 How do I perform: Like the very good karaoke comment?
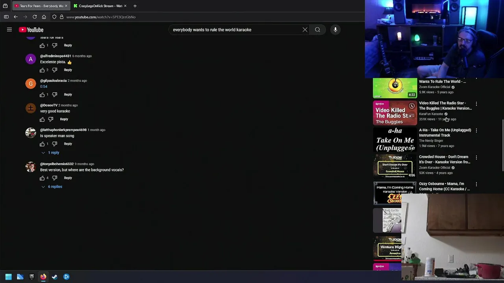42,119
